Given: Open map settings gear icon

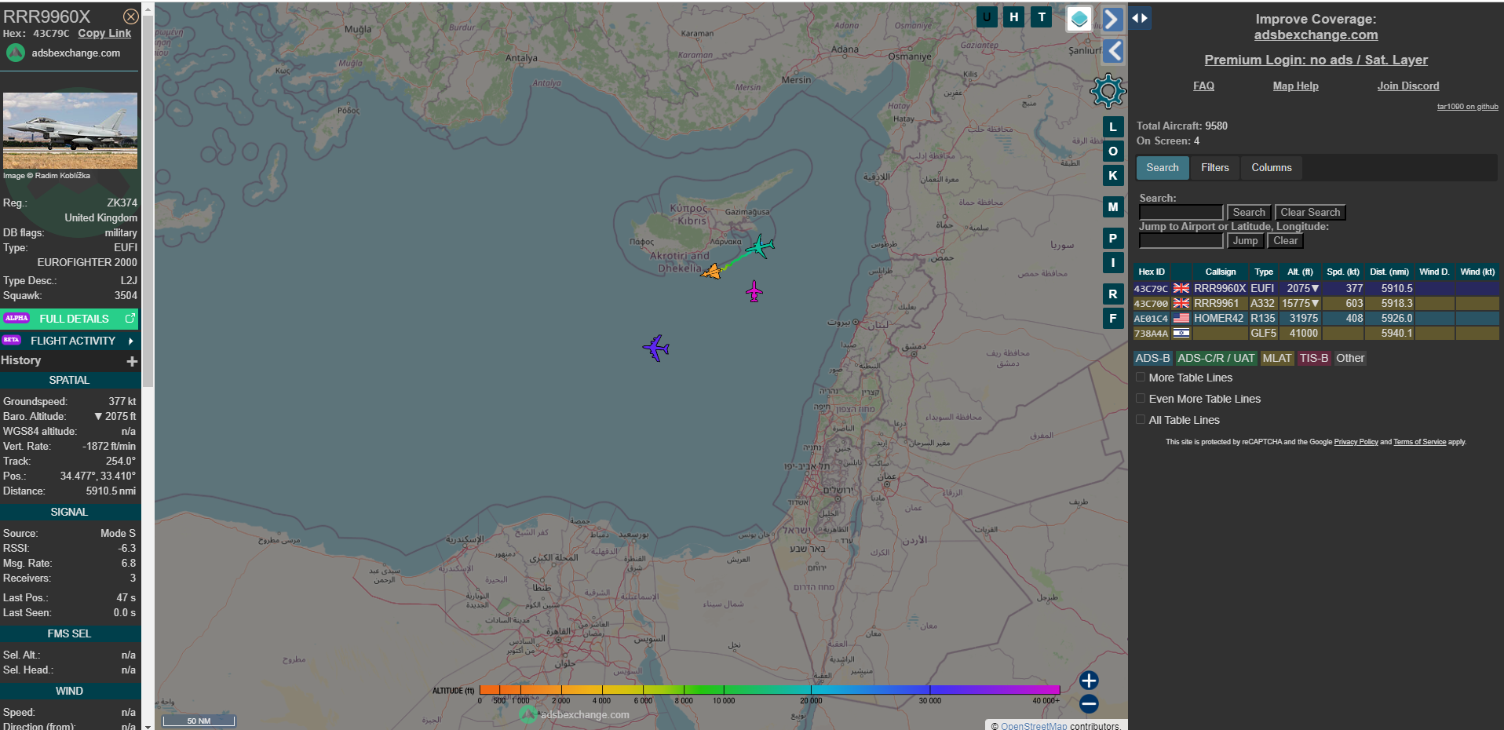Looking at the screenshot, I should [1108, 92].
